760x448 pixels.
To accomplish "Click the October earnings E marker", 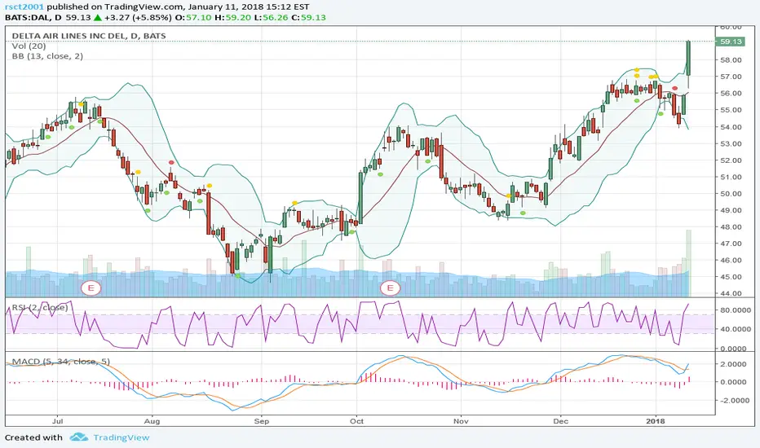I will pyautogui.click(x=390, y=288).
